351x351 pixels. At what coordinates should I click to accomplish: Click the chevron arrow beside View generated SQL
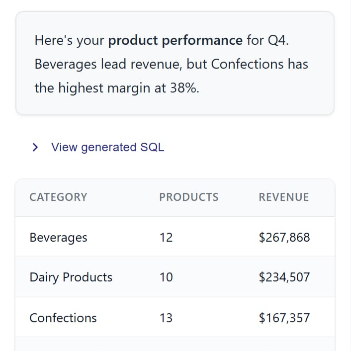click(x=35, y=147)
